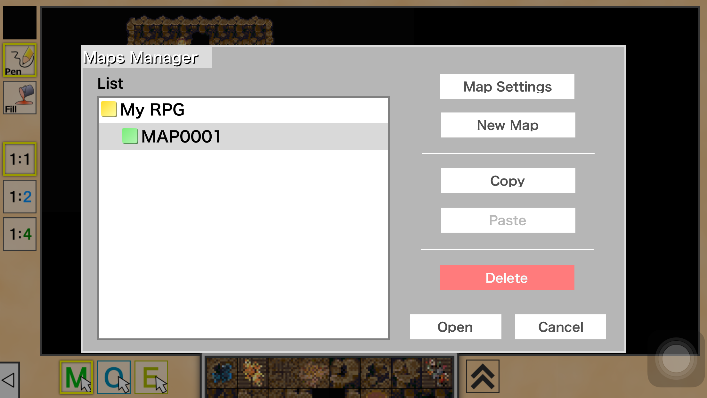Select blue crystal tile in palette
707x398 pixels.
tap(222, 373)
